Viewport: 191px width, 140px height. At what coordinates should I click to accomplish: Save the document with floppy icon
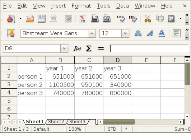click(x=42, y=19)
